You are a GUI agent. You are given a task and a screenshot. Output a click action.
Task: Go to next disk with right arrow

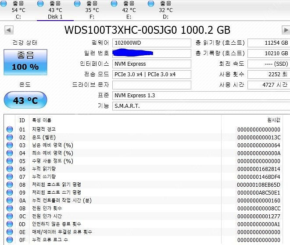(286, 30)
